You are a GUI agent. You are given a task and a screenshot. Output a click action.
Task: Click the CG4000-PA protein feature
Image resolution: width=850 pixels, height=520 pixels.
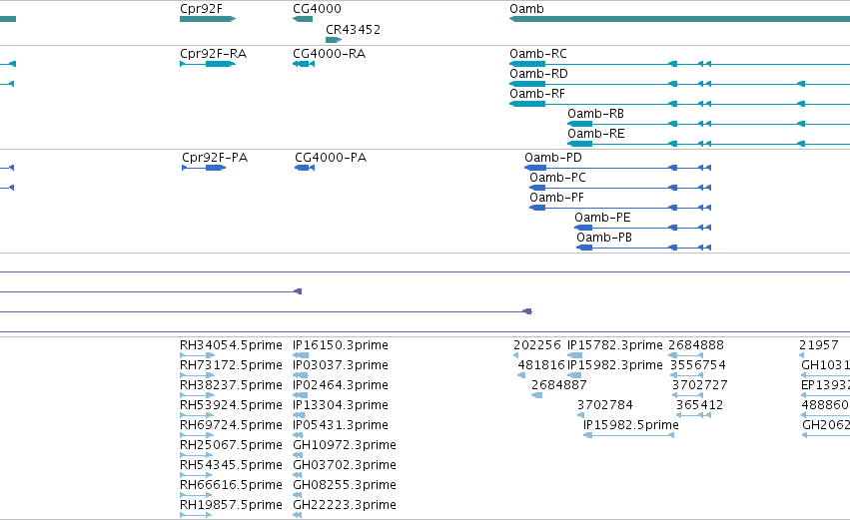305,168
